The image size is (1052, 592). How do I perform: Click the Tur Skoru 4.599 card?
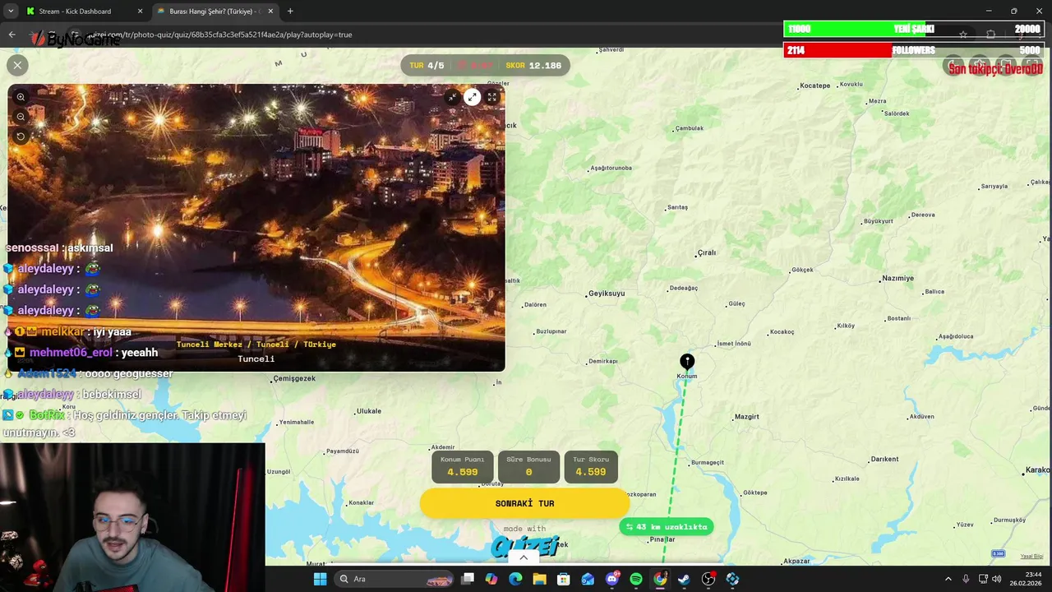[591, 467]
